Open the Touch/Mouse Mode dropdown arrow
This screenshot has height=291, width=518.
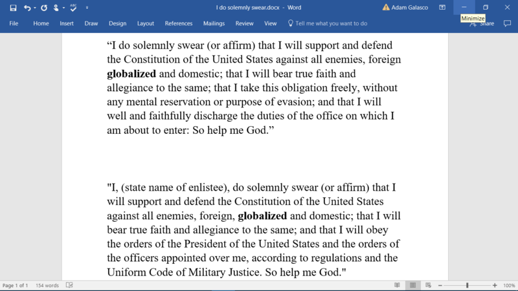click(x=63, y=8)
